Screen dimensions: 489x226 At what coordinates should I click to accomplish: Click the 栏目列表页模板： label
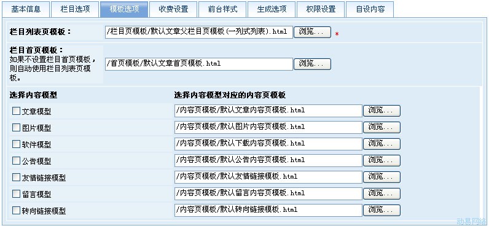click(41, 31)
